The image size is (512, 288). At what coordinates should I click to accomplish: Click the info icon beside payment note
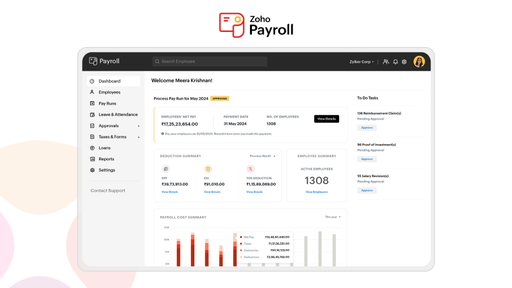tap(162, 134)
